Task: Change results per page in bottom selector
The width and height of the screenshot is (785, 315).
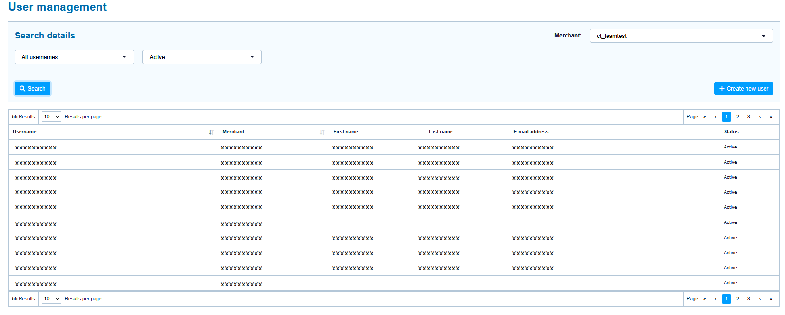Action: [x=51, y=299]
